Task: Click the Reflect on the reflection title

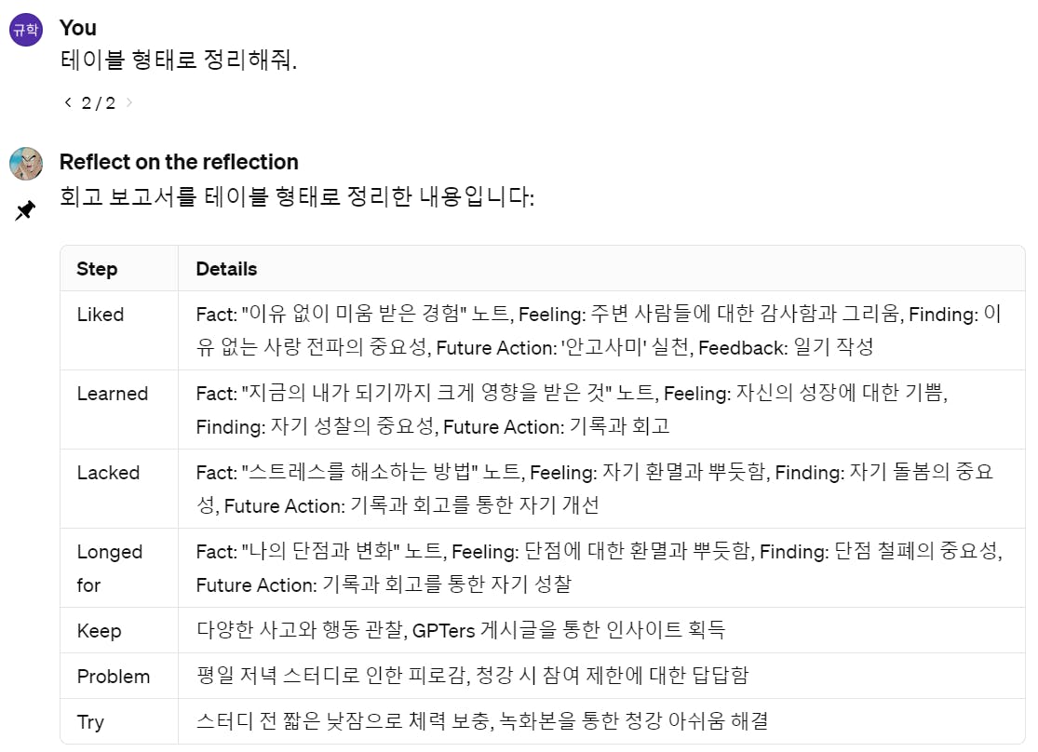Action: tap(179, 162)
